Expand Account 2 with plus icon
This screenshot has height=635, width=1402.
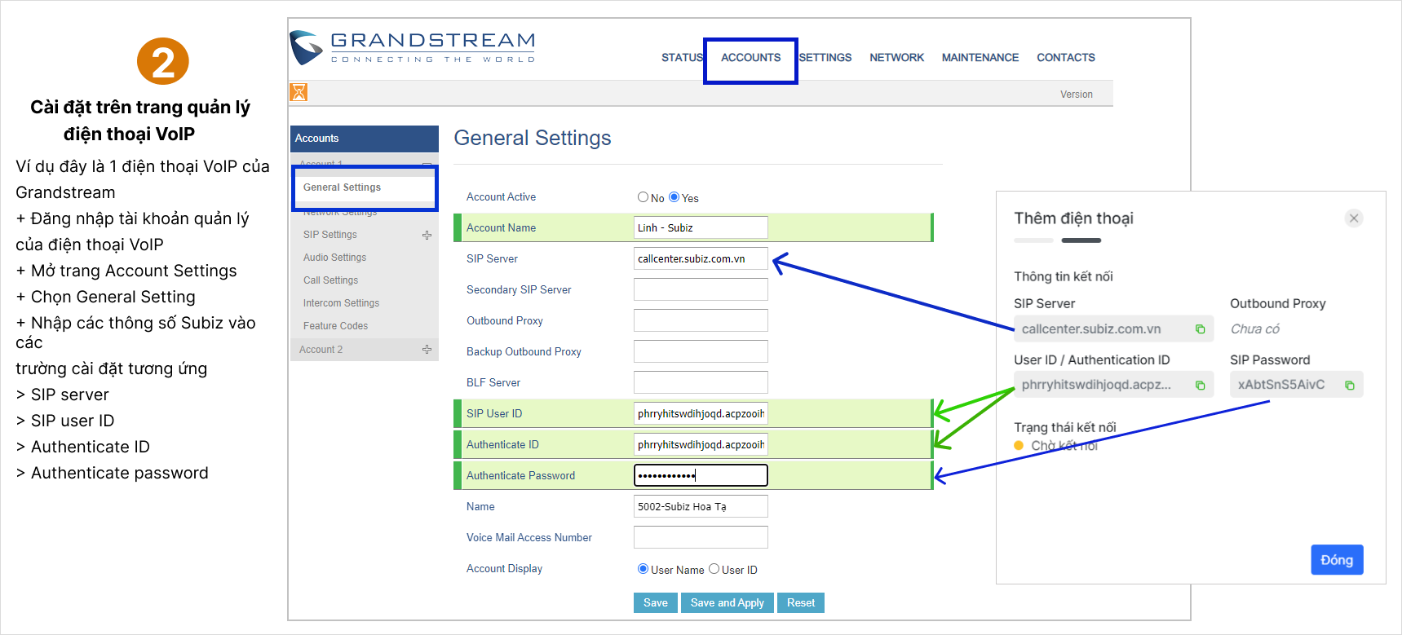coord(427,350)
